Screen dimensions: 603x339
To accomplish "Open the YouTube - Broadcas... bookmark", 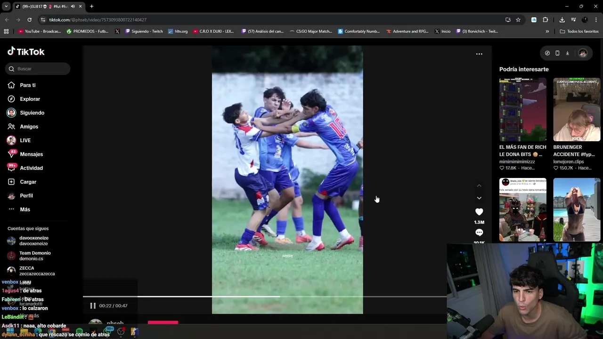I will coord(40,32).
